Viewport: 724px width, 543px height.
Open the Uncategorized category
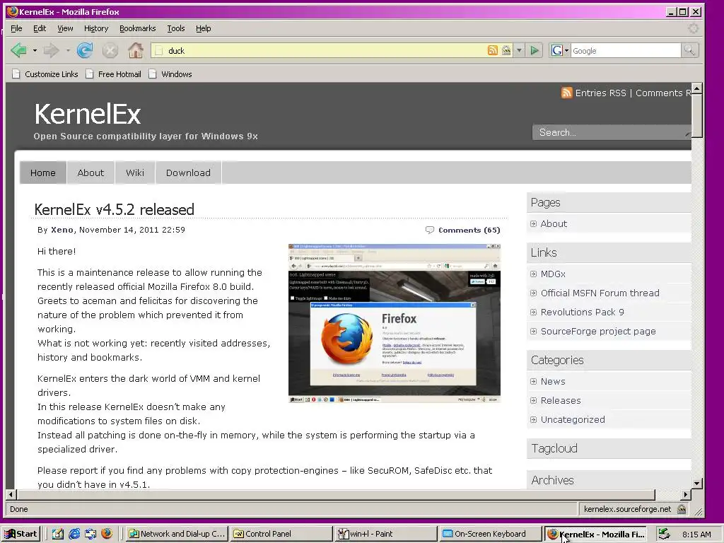tap(573, 419)
